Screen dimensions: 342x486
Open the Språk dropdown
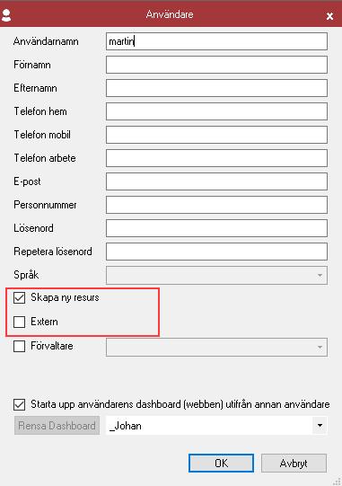click(x=216, y=275)
